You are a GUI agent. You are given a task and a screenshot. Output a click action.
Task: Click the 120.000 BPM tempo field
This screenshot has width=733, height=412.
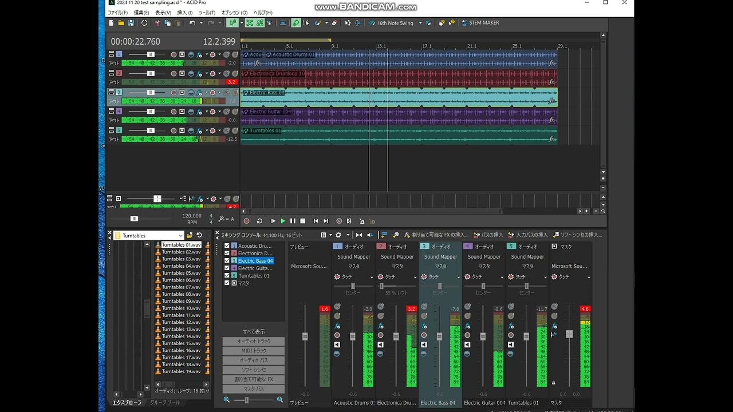[192, 216]
